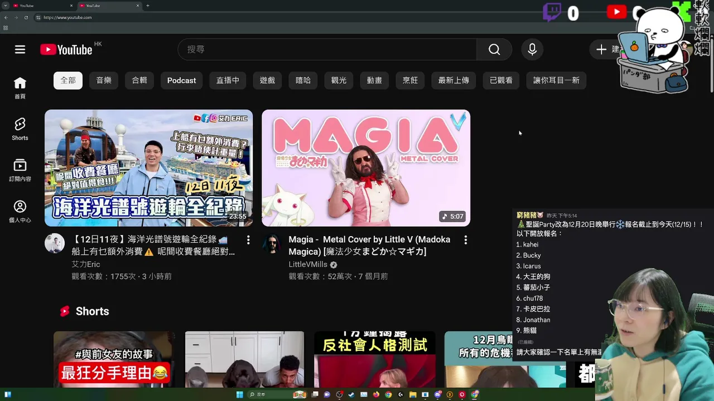Open the 【12日11夜】海洋光譜號遊輪全紀錄 video title
714x401 pixels.
[x=153, y=245]
